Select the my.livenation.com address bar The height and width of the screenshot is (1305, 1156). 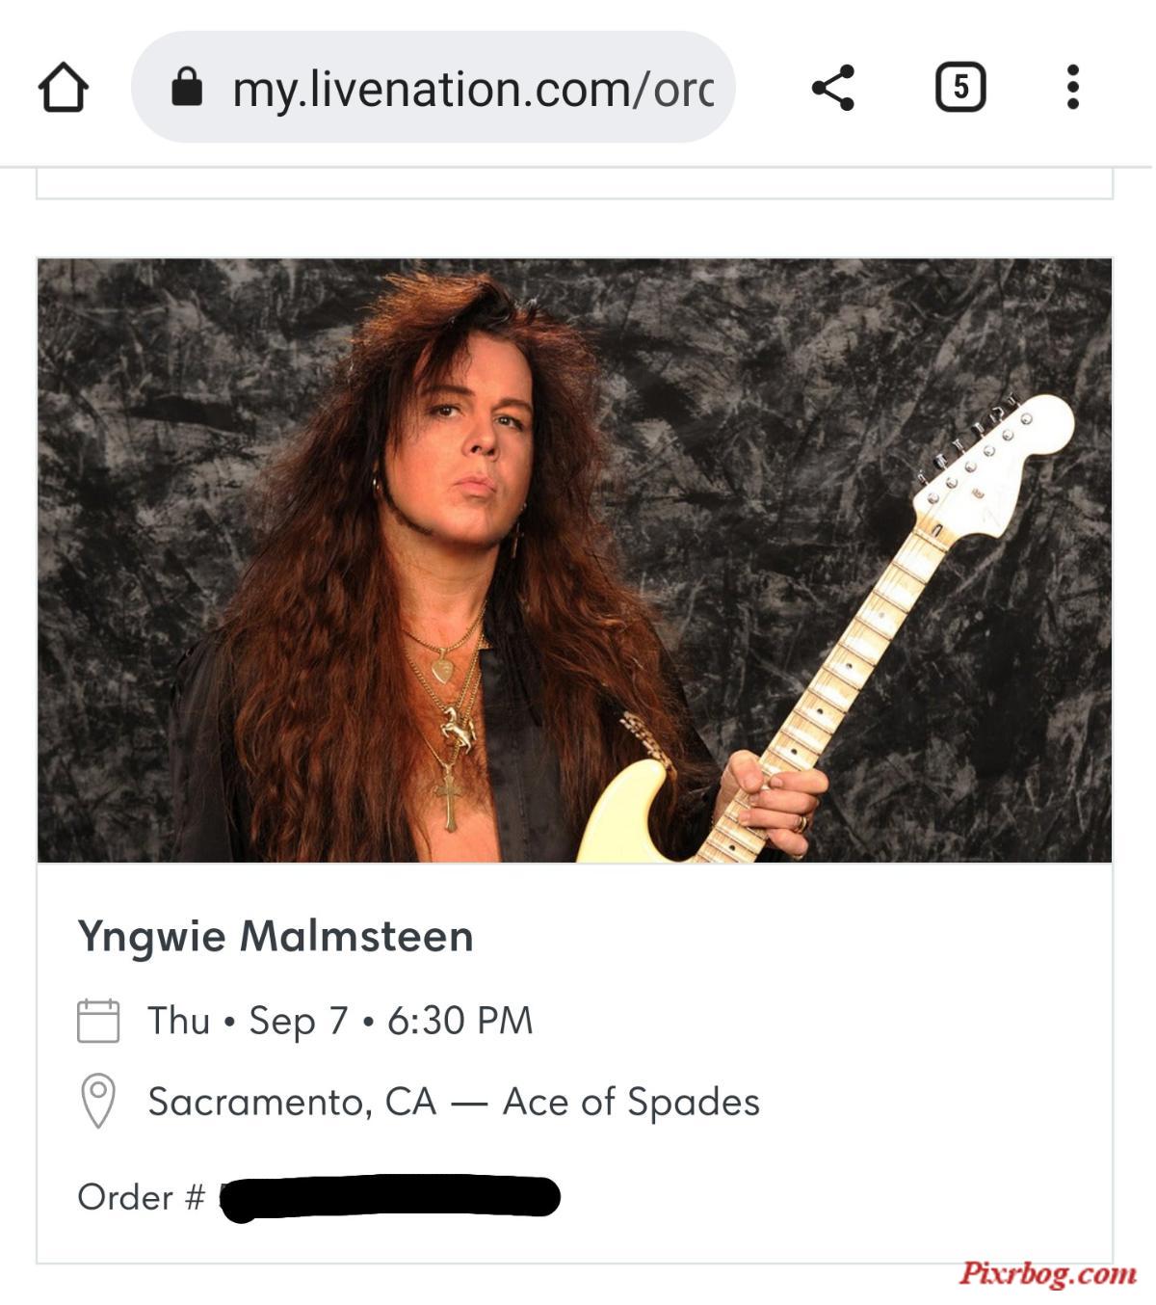point(433,87)
